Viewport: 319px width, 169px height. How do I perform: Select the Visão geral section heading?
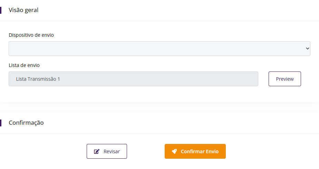[x=23, y=10]
